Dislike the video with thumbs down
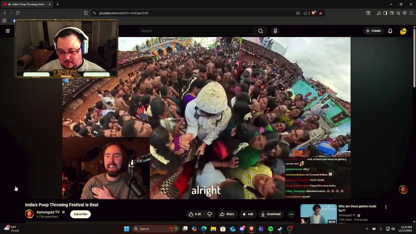Viewport: 416px width, 234px height. [x=210, y=214]
